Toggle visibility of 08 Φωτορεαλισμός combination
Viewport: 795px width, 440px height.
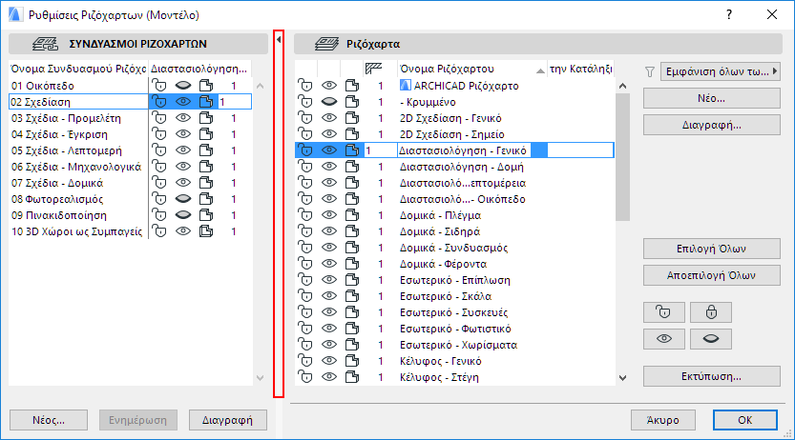[183, 199]
